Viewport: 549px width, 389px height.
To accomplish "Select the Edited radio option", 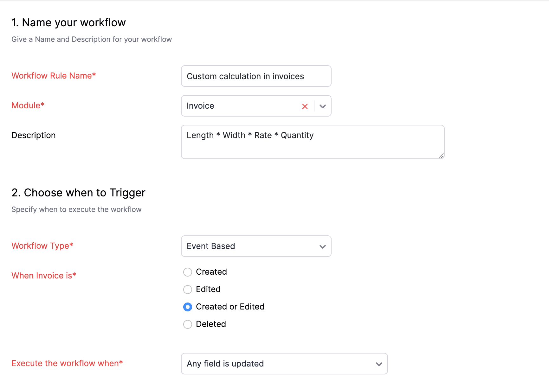I will point(188,290).
